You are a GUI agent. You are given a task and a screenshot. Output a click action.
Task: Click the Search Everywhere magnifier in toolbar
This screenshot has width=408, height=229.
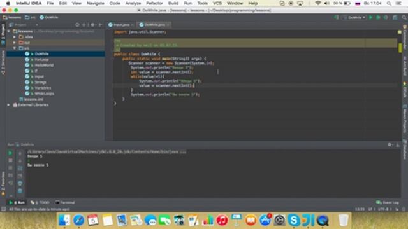pyautogui.click(x=404, y=17)
